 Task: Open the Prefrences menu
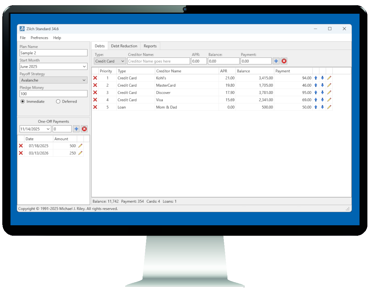click(x=39, y=38)
